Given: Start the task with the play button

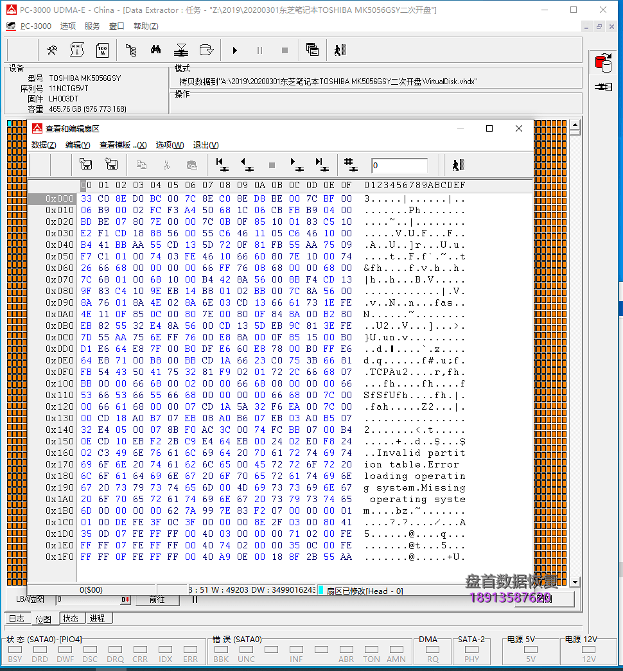Looking at the screenshot, I should pos(234,51).
